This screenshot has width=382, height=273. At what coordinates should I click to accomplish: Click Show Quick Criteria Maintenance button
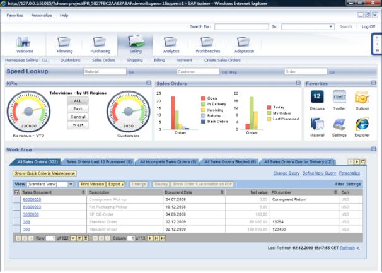point(45,173)
